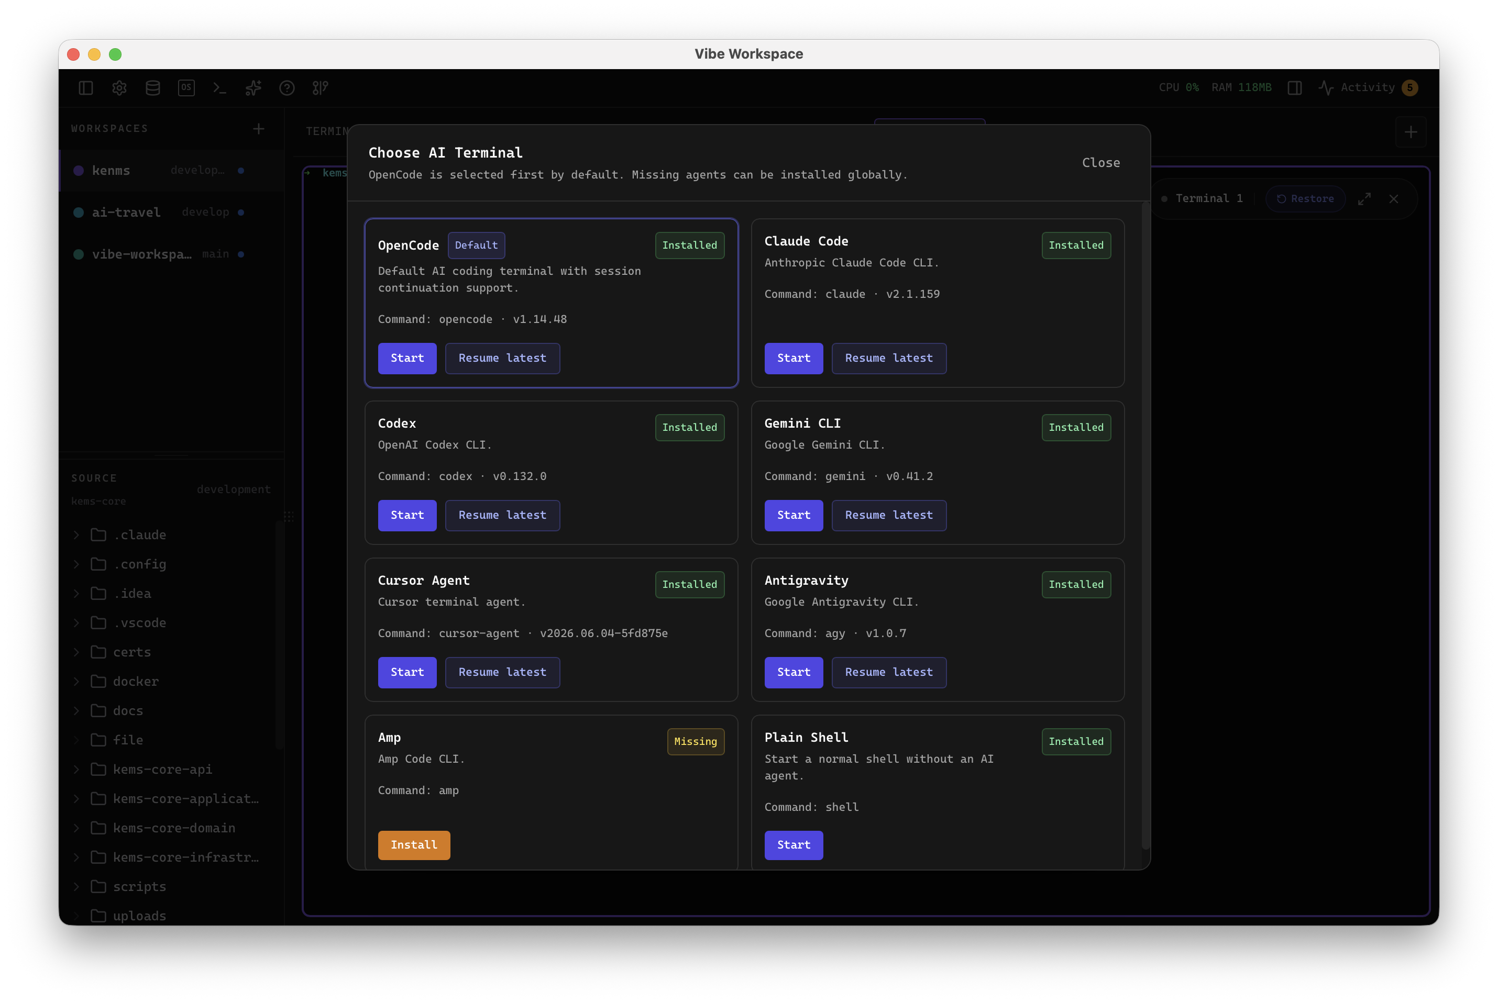This screenshot has height=1003, width=1498.
Task: Resume latest OpenCode session
Action: pyautogui.click(x=502, y=358)
